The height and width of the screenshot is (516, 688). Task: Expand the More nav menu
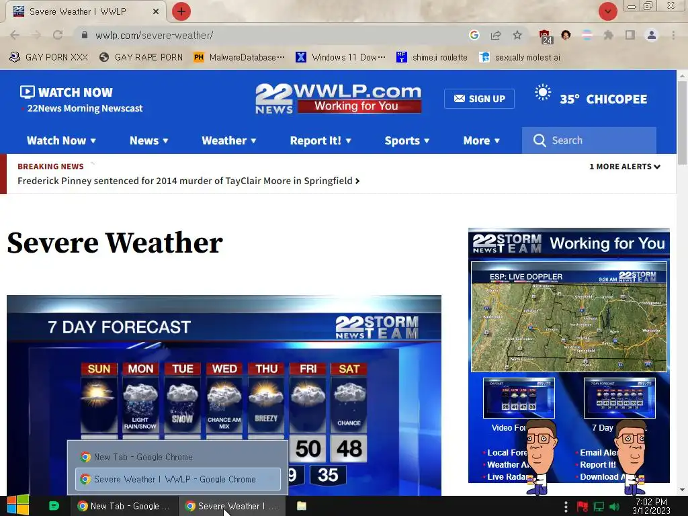(482, 140)
